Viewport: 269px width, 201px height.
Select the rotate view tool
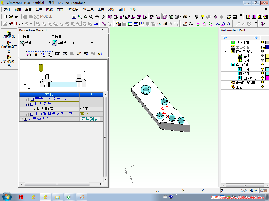coord(103,16)
